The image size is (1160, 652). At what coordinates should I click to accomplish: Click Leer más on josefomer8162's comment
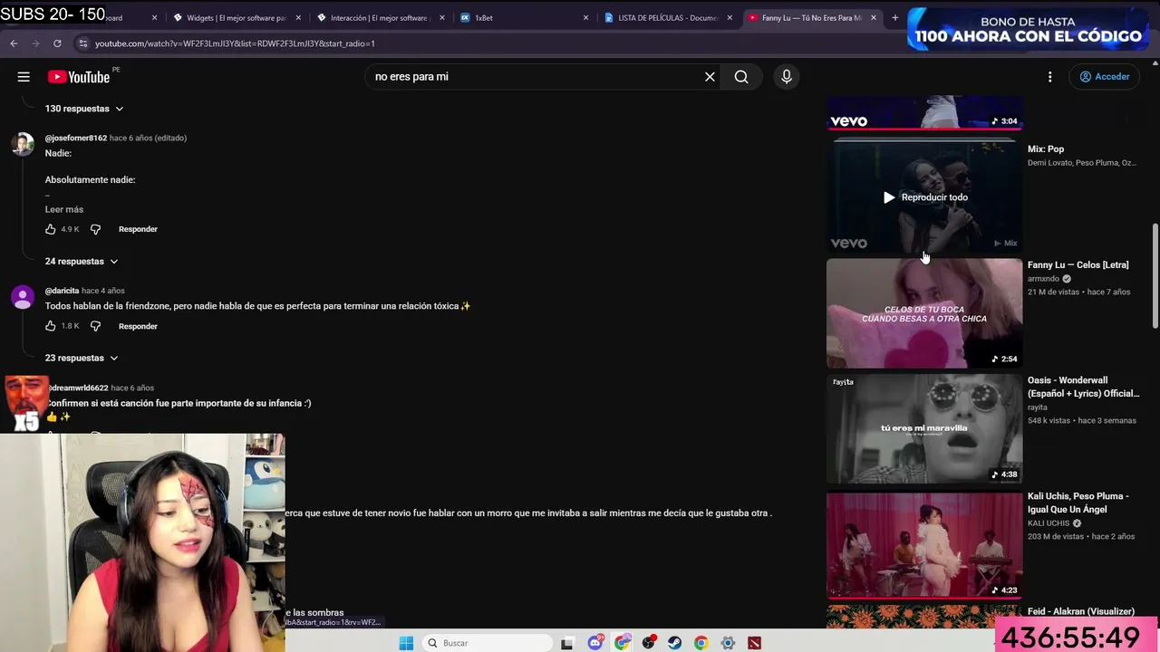point(64,209)
